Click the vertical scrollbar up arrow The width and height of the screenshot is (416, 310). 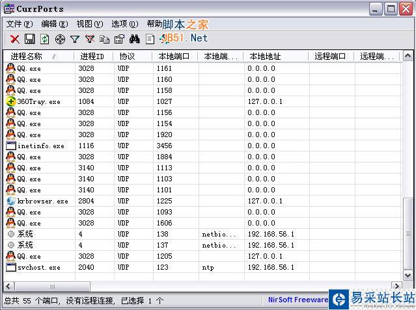(408, 56)
